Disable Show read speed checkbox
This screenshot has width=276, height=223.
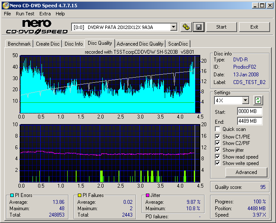coord(217,156)
